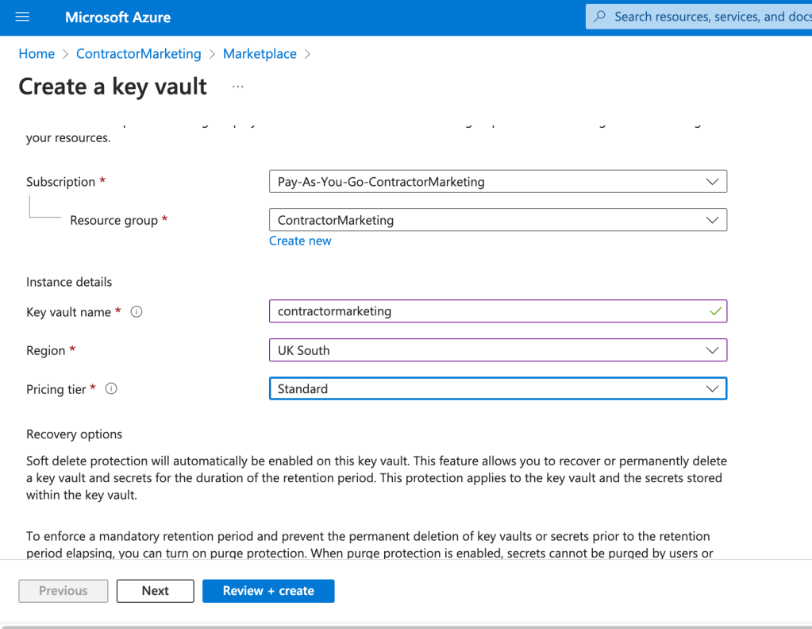The height and width of the screenshot is (629, 812).
Task: Show info tooltip for Key vault name
Action: pyautogui.click(x=137, y=312)
